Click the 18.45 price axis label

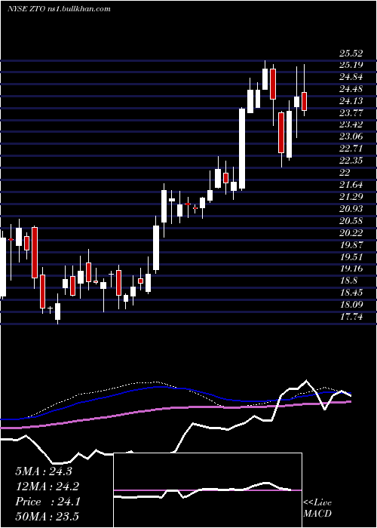351,293
